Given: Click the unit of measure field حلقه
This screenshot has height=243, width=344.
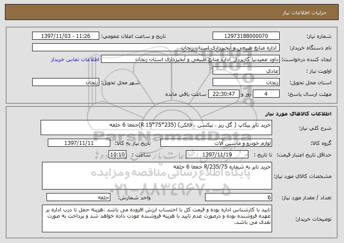Looking at the screenshot, I should 78,197.
